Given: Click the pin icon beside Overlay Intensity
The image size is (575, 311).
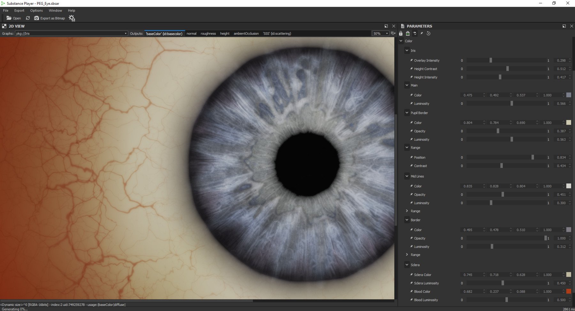Looking at the screenshot, I should tap(411, 60).
